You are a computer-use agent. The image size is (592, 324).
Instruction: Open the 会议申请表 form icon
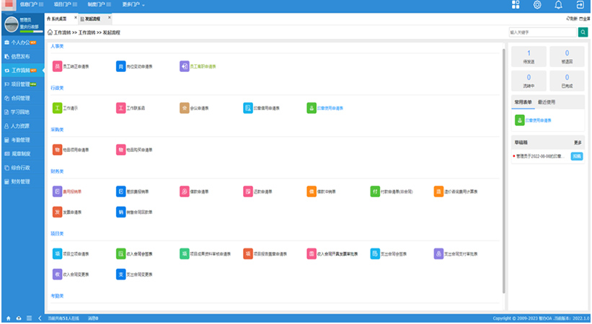(x=185, y=108)
